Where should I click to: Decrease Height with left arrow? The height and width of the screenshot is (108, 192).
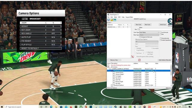coord(46,26)
